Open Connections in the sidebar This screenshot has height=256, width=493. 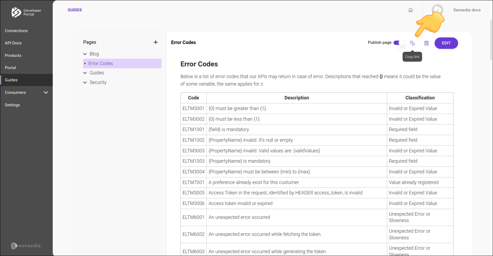click(16, 31)
